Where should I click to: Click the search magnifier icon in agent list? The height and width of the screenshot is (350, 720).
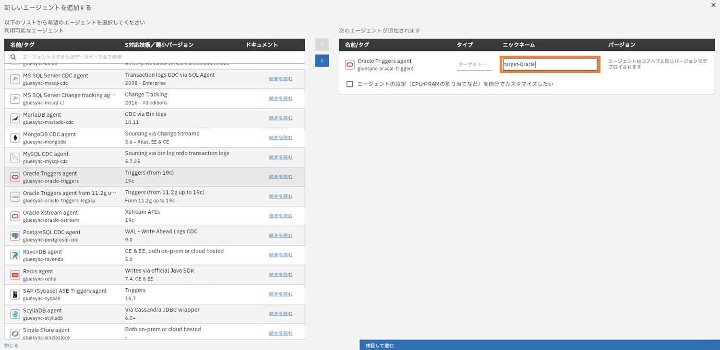click(x=13, y=57)
